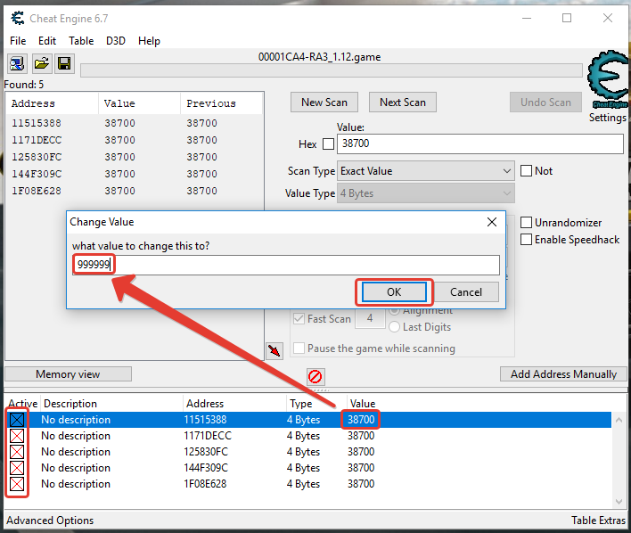
Task: Open the Scan Type dropdown
Action: pyautogui.click(x=424, y=170)
